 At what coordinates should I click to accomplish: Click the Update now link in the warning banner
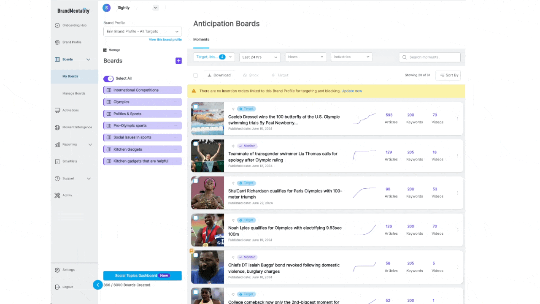[x=351, y=91]
